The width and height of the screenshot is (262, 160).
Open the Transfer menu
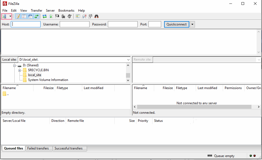(37, 10)
